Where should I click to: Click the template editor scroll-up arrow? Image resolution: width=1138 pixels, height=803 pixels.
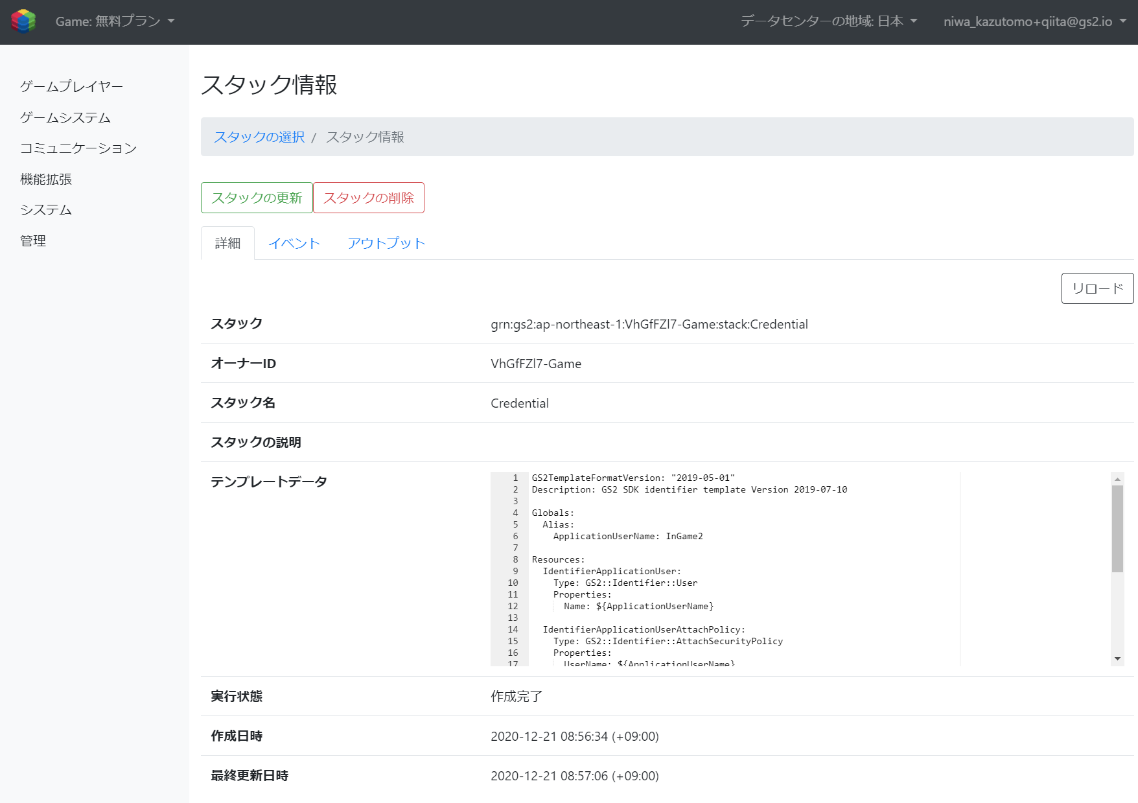[x=1117, y=479]
